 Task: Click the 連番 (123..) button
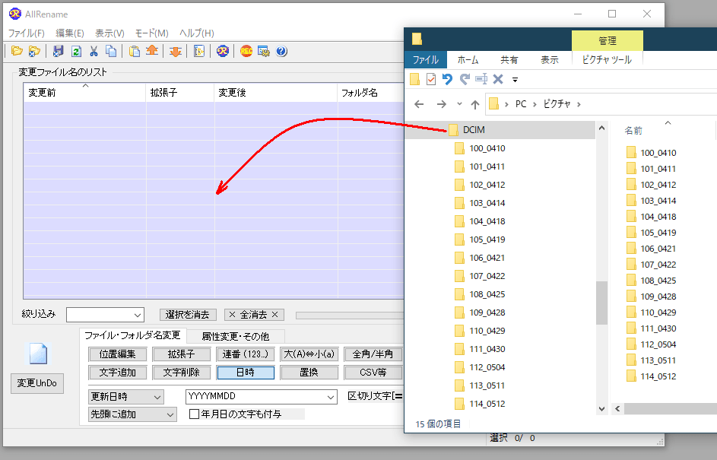(x=246, y=354)
